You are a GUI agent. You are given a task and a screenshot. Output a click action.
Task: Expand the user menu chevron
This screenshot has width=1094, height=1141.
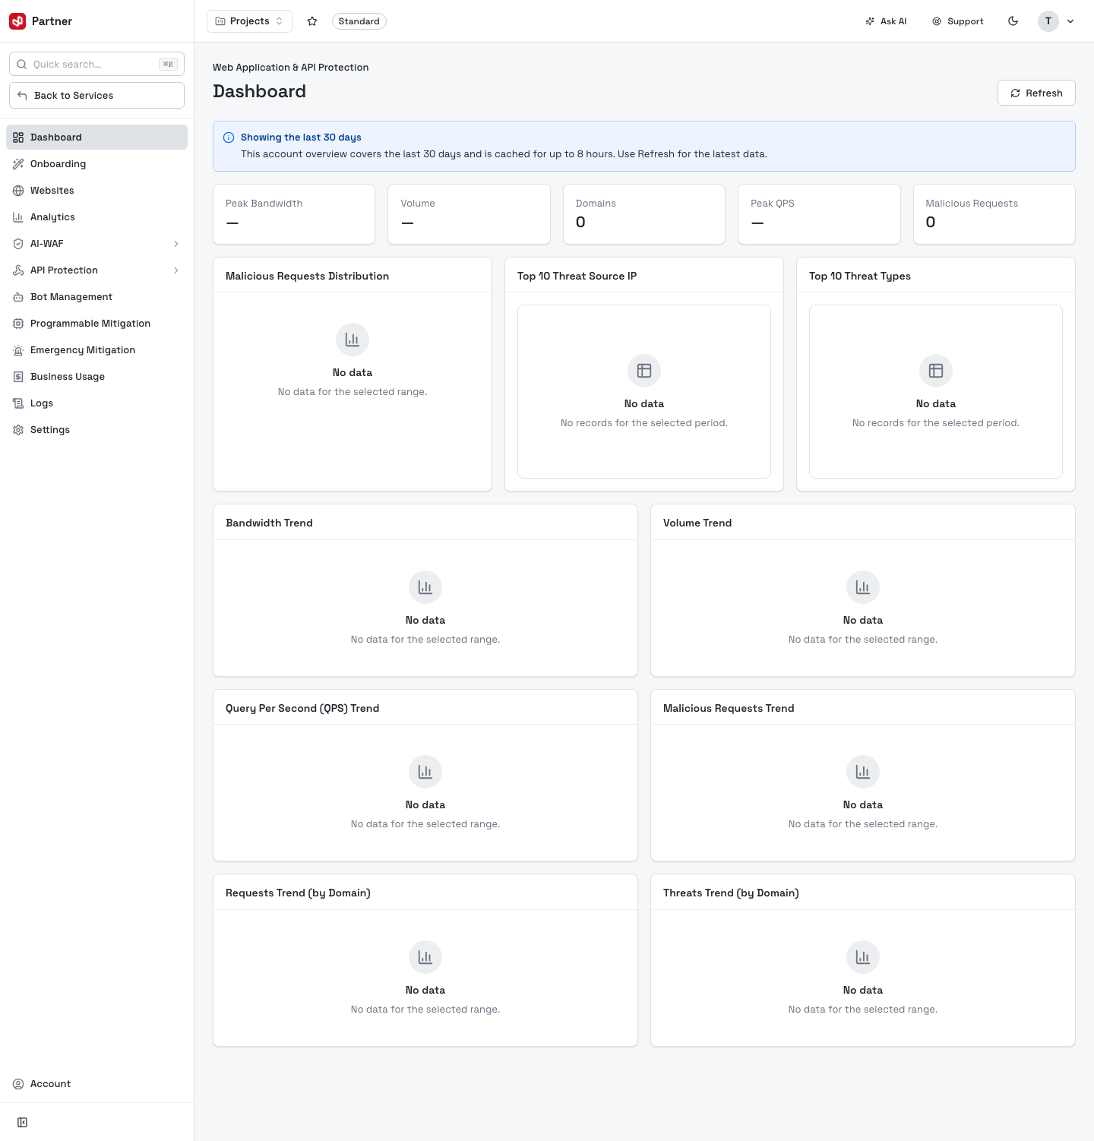[x=1070, y=21]
